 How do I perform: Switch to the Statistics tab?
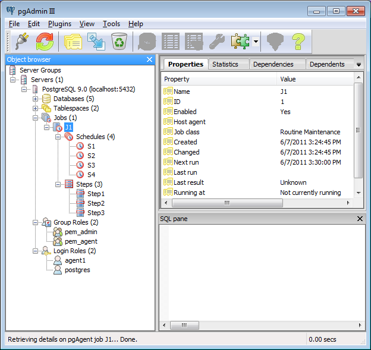pyautogui.click(x=225, y=64)
